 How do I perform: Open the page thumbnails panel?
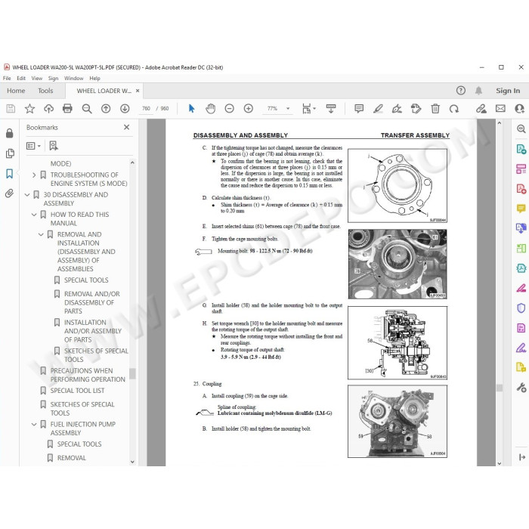[x=10, y=153]
